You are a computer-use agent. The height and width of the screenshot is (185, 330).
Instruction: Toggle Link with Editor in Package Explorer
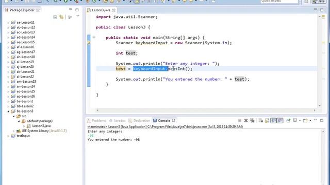(61, 17)
